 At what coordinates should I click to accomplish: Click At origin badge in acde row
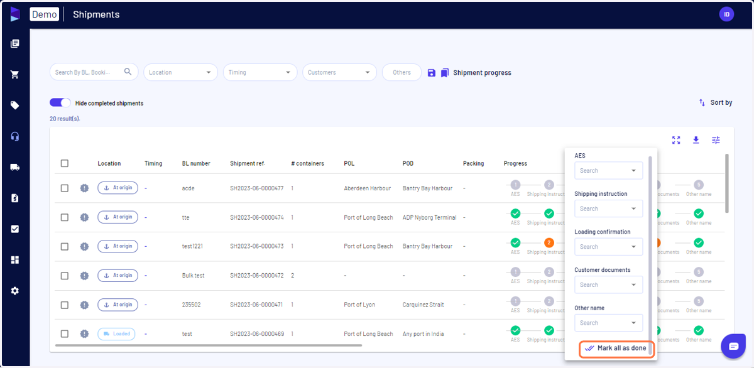[x=117, y=188]
